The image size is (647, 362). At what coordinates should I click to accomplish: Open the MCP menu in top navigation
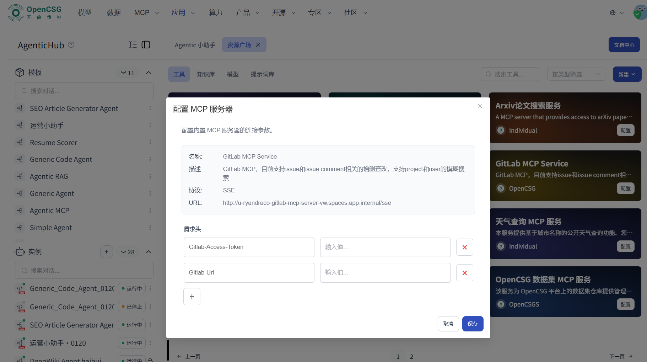pos(146,13)
